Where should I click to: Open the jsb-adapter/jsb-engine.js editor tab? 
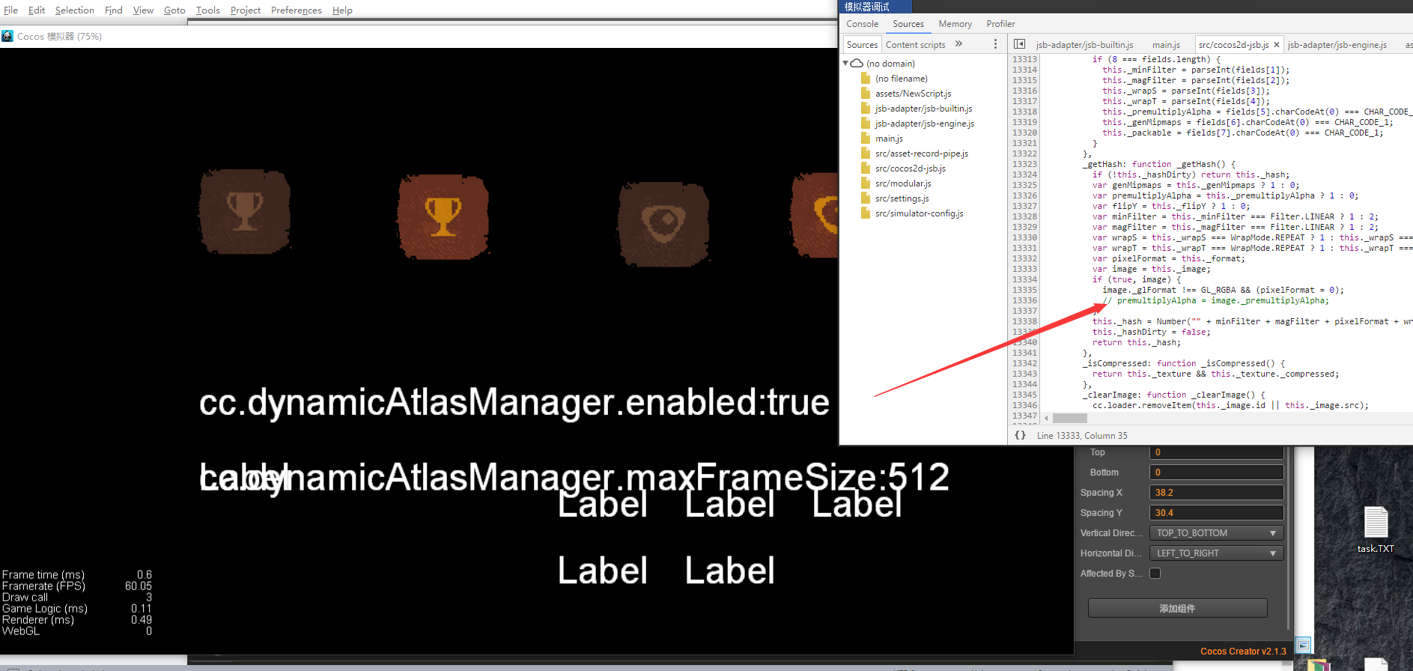coord(1337,45)
